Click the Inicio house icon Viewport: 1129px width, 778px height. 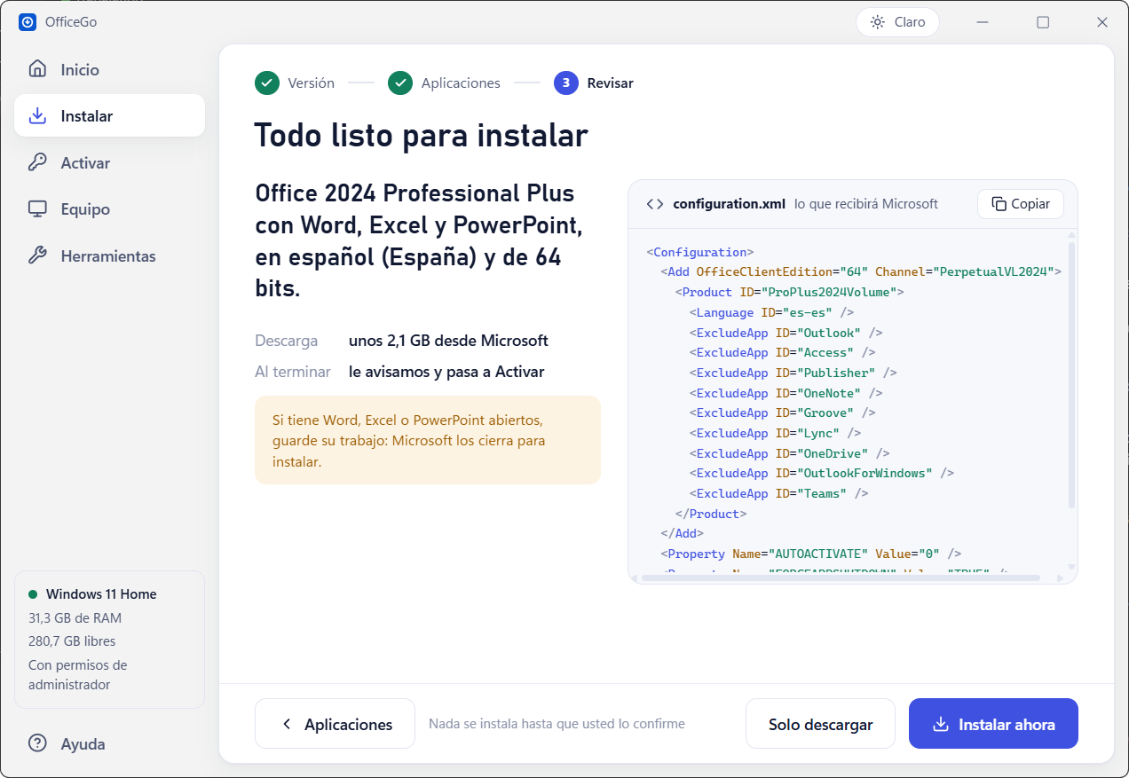pos(37,69)
